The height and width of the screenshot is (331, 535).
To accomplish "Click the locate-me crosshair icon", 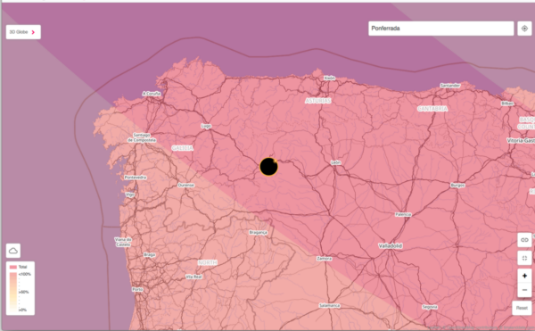I will pyautogui.click(x=524, y=29).
